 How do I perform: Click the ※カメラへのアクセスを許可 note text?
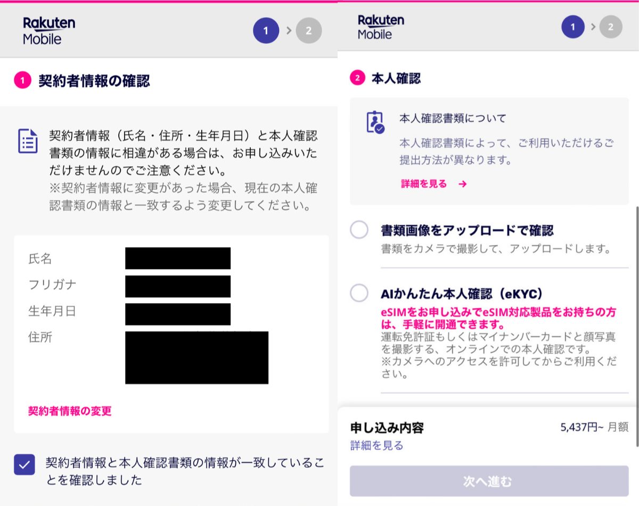(499, 368)
